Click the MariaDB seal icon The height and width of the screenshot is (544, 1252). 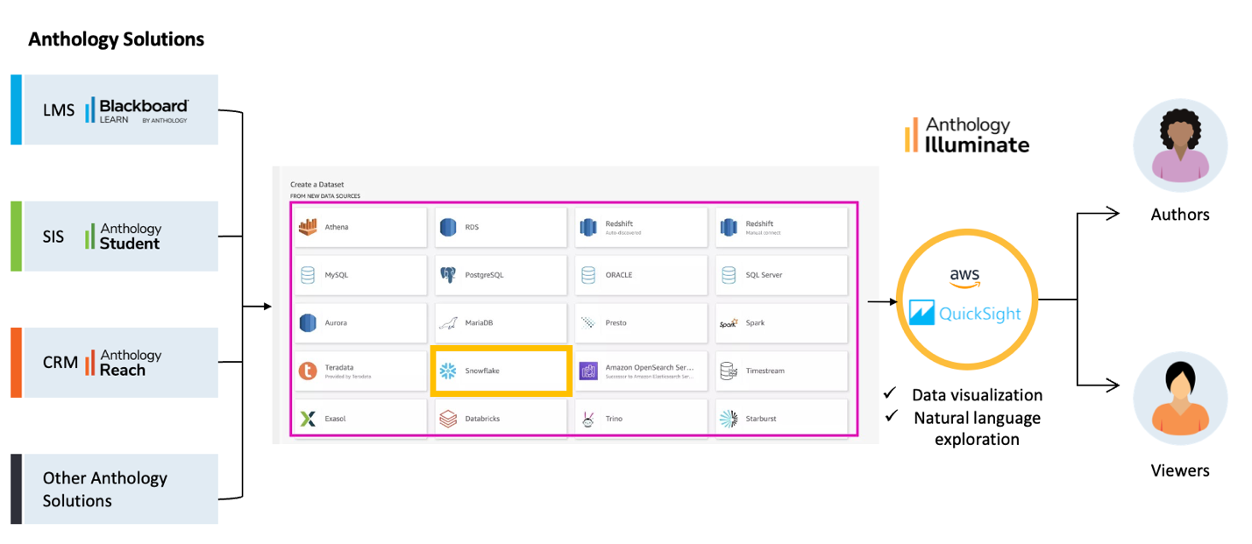448,322
